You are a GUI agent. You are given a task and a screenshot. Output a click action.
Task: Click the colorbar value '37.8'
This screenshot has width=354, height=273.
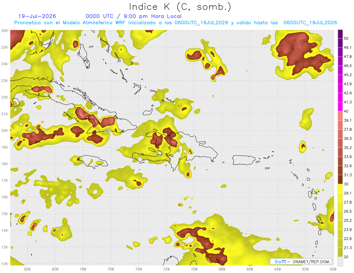click(x=348, y=129)
